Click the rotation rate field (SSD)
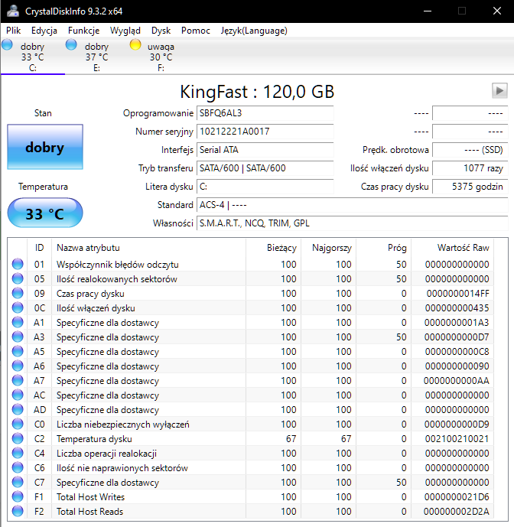 [470, 150]
